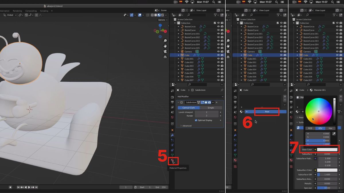The image size is (344, 193).
Task: Click the eyedropper in the color picker
Action: [x=334, y=134]
